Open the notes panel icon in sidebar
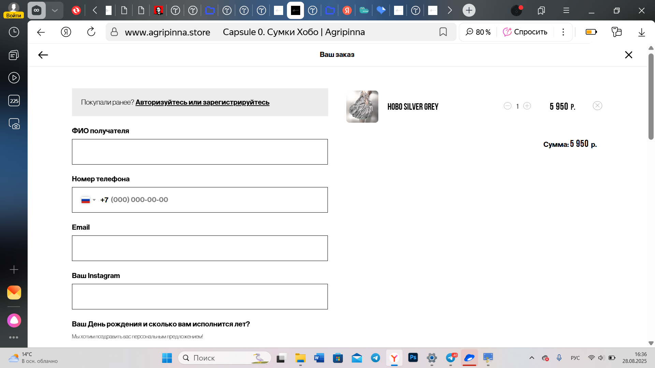The width and height of the screenshot is (655, 368). pyautogui.click(x=14, y=55)
